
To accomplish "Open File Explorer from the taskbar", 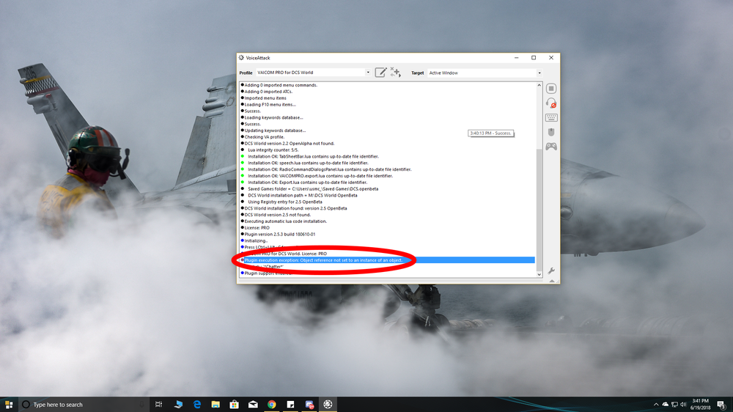I will (x=216, y=404).
